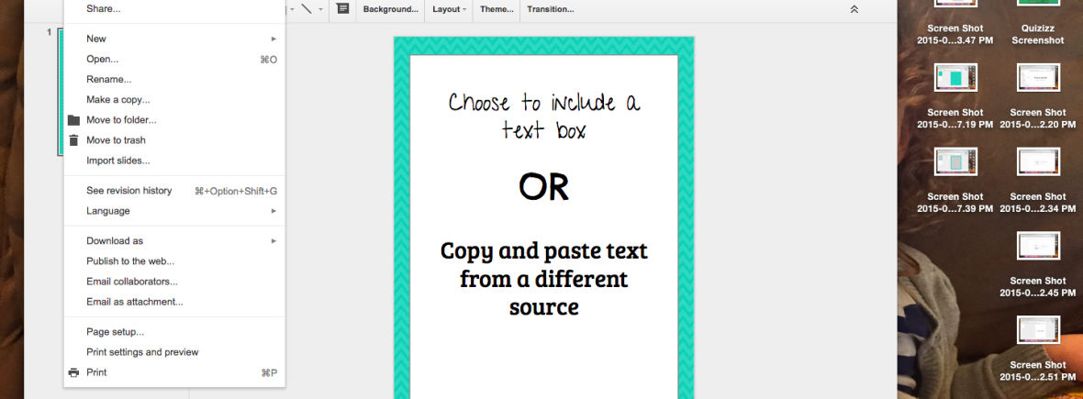The width and height of the screenshot is (1083, 399).
Task: Select desktop file Screen Shot 2.45 PM
Action: (1038, 264)
